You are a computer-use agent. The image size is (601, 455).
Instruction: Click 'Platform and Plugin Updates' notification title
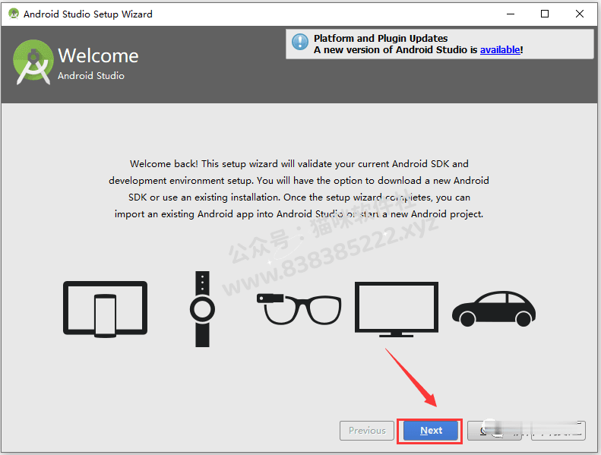click(381, 38)
